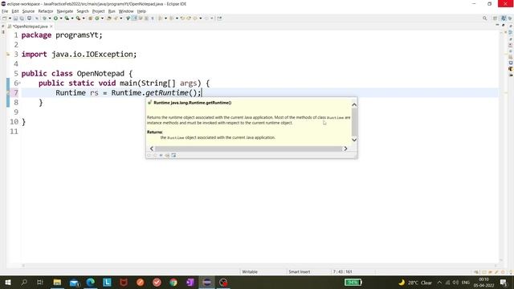This screenshot has width=514, height=289.
Task: Click the Toggle Mark Occurrences toolbar icon
Action: (134, 18)
